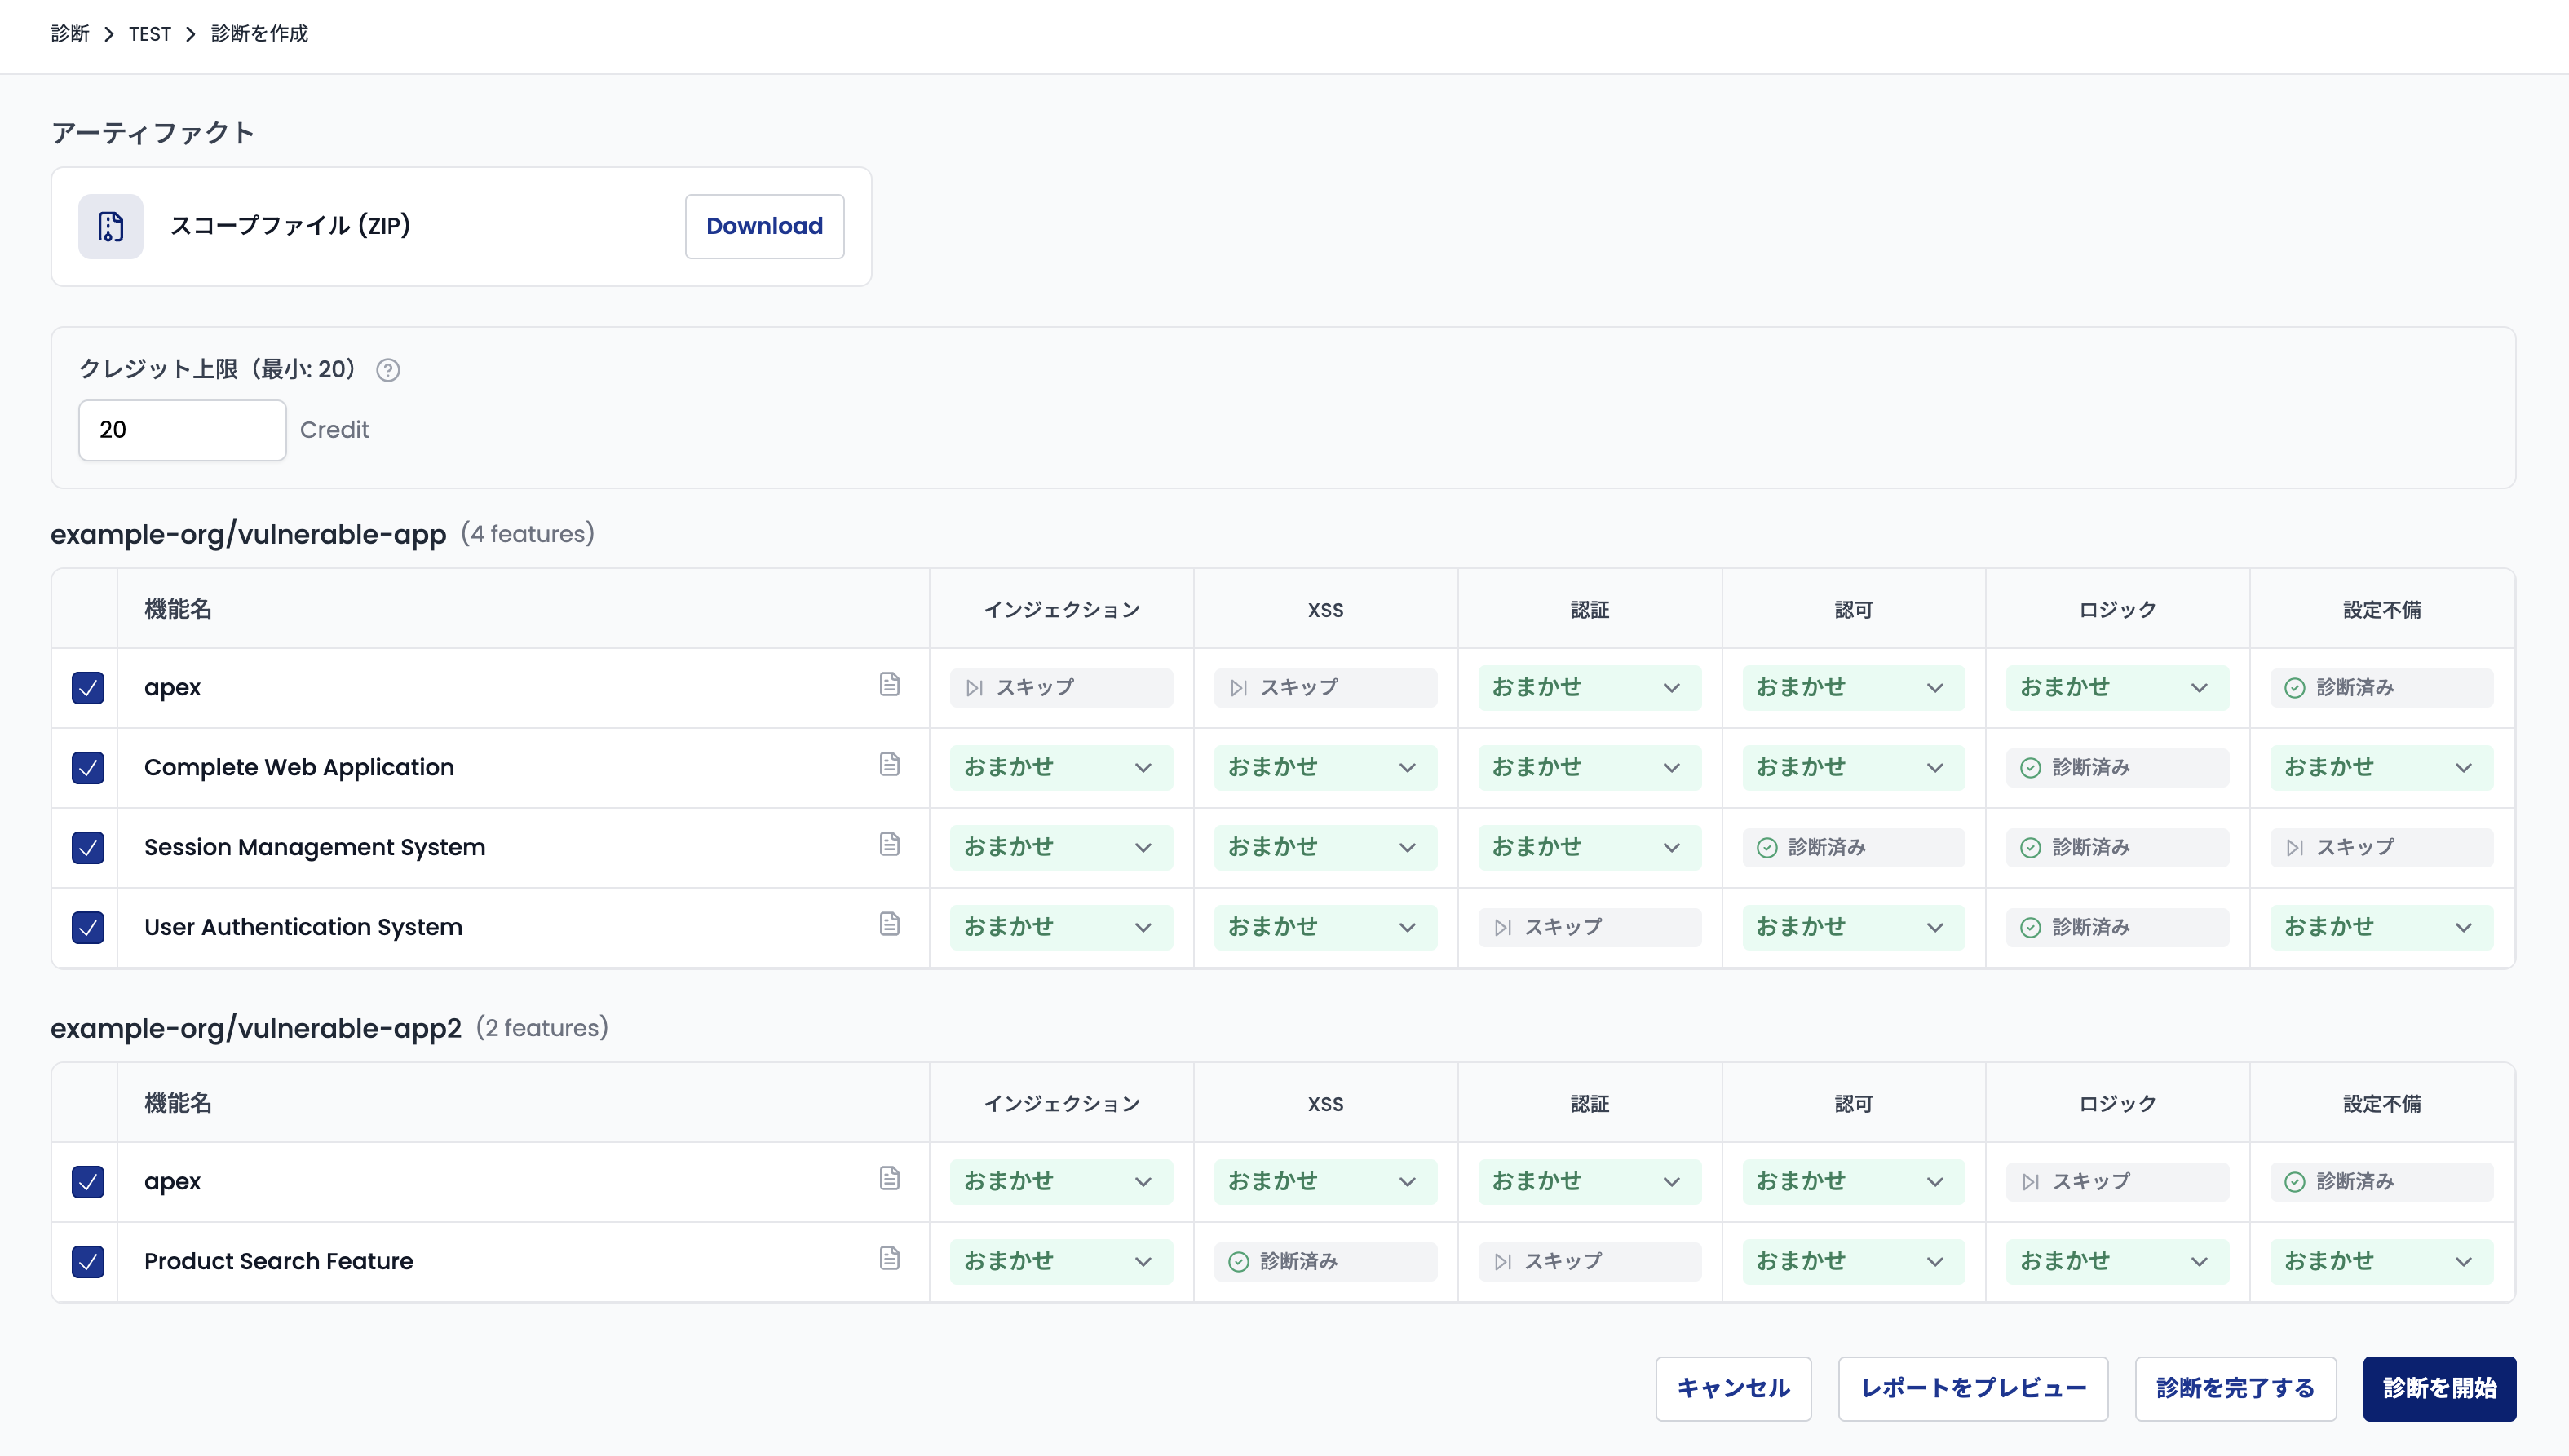Viewport: 2569px width, 1456px height.
Task: Deselect the Session Management System checkbox
Action: pyautogui.click(x=88, y=847)
